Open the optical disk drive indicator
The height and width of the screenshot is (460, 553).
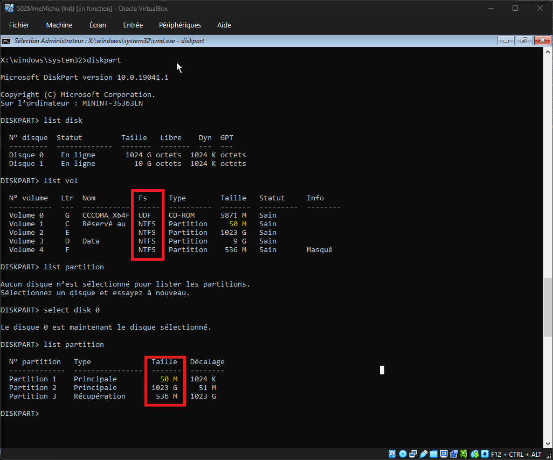(x=403, y=454)
